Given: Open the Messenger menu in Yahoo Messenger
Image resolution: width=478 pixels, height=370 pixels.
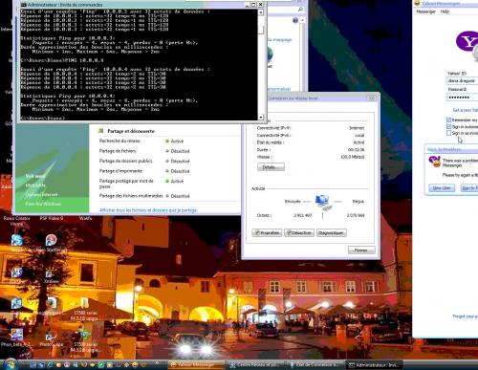Looking at the screenshot, I should [426, 11].
